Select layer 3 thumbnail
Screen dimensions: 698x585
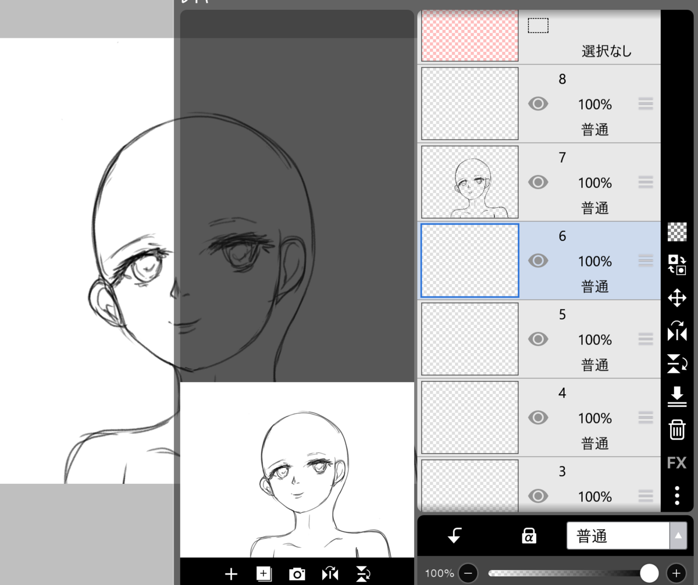[469, 486]
